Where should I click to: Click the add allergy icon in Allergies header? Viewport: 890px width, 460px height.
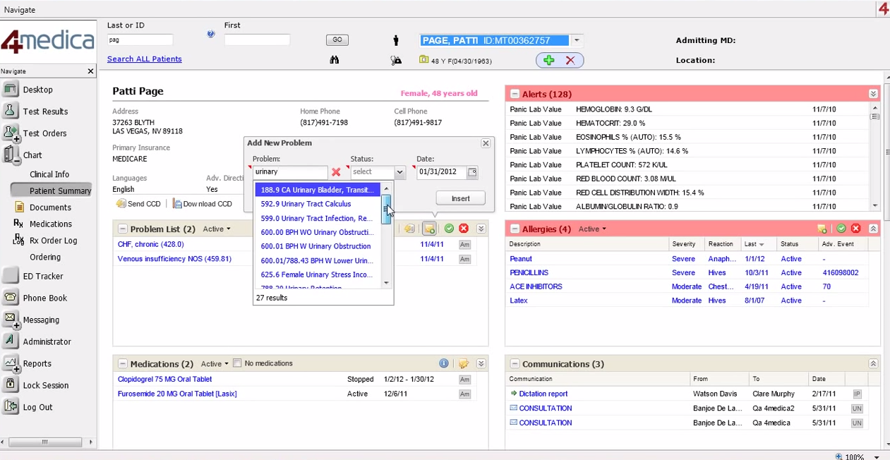(x=822, y=229)
